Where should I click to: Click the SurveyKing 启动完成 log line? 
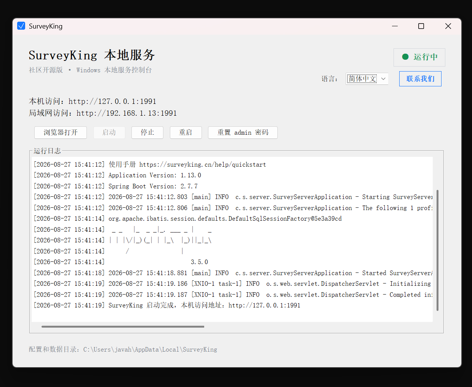(x=167, y=305)
